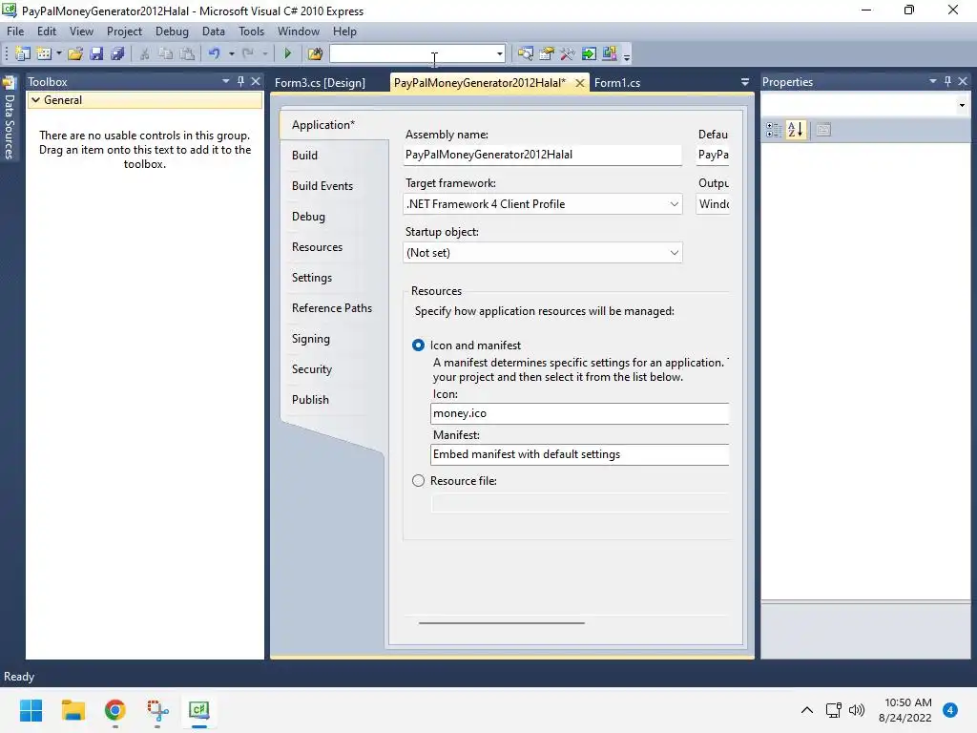Click the Paste clipboard icon
977x733 pixels.
(x=187, y=53)
